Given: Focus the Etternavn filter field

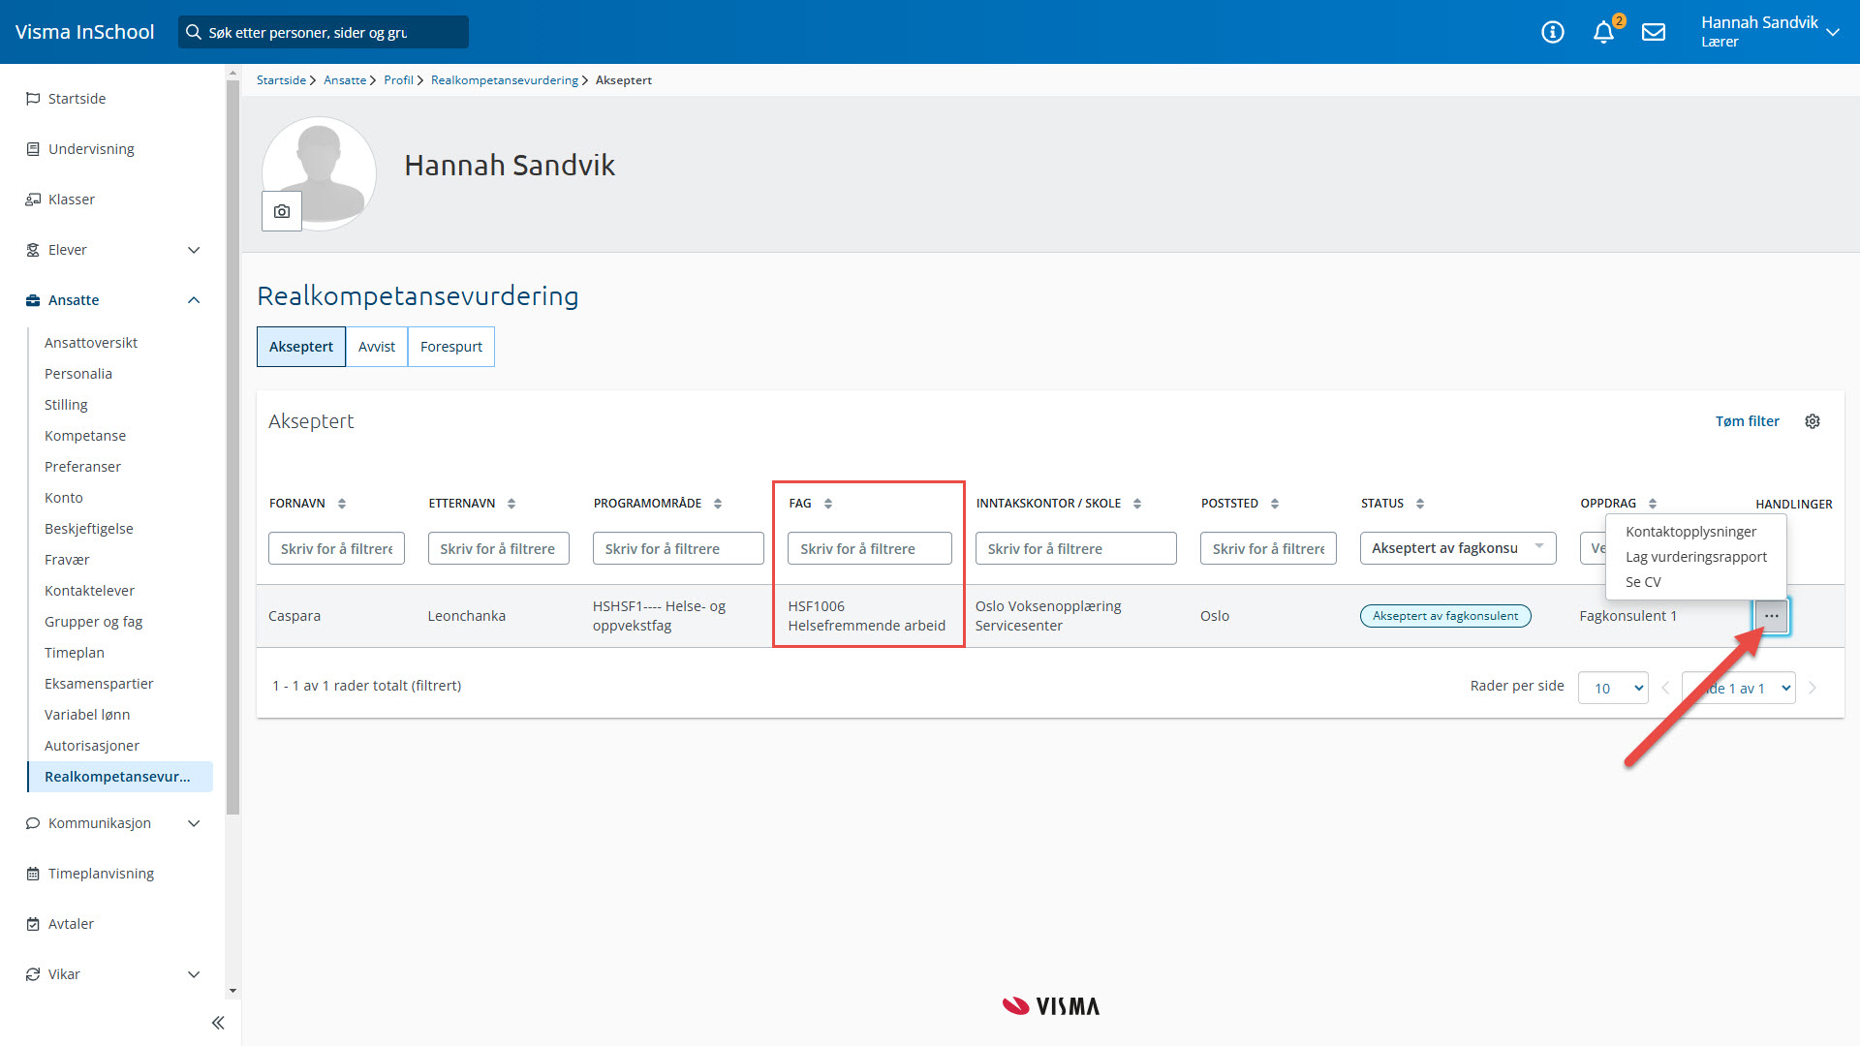Looking at the screenshot, I should 498,548.
